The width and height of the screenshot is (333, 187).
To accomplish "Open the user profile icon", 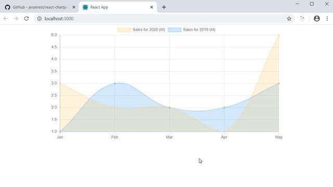I will coord(317,19).
